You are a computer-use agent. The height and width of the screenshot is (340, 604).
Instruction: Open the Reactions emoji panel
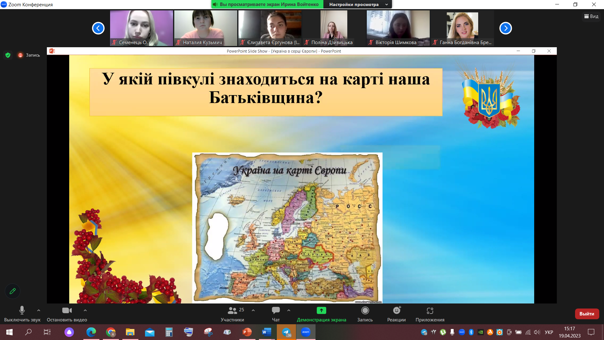[396, 314]
